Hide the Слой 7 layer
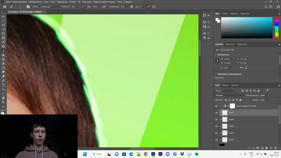The height and width of the screenshot is (158, 281). click(x=216, y=113)
